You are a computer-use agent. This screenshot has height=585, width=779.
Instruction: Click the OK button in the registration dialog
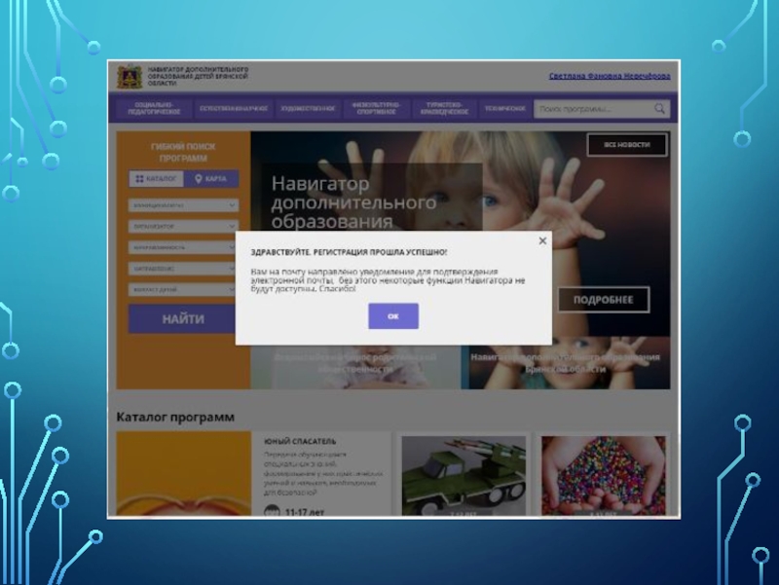tap(393, 315)
